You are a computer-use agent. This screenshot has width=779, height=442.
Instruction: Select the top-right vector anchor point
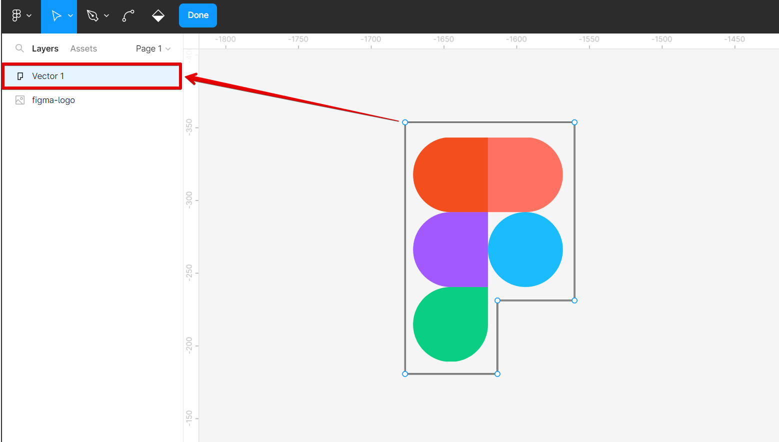(574, 122)
